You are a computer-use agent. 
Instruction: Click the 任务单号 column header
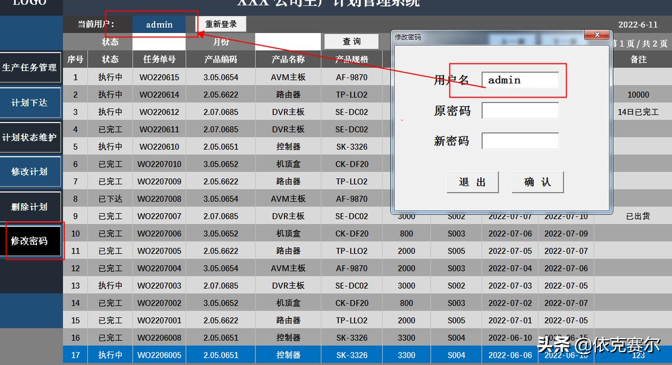(x=158, y=59)
